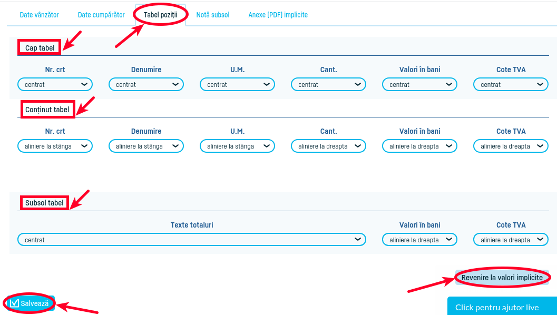Expand Conținut tabel Nr. crt dropdown
Viewport: 557px width, 315px height.
pos(55,146)
